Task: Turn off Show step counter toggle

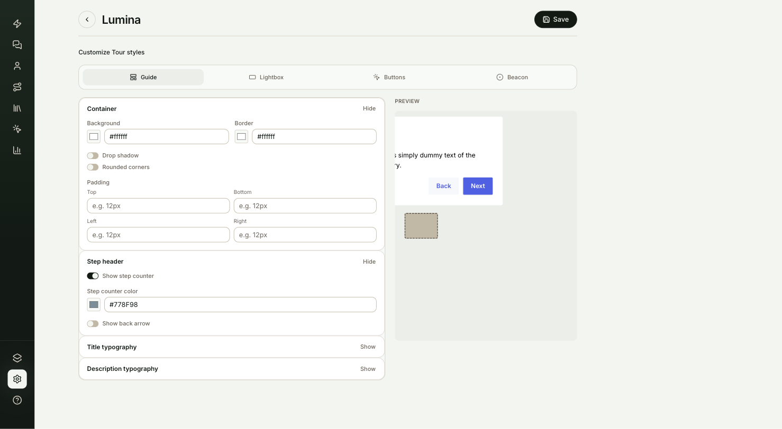Action: 93,276
